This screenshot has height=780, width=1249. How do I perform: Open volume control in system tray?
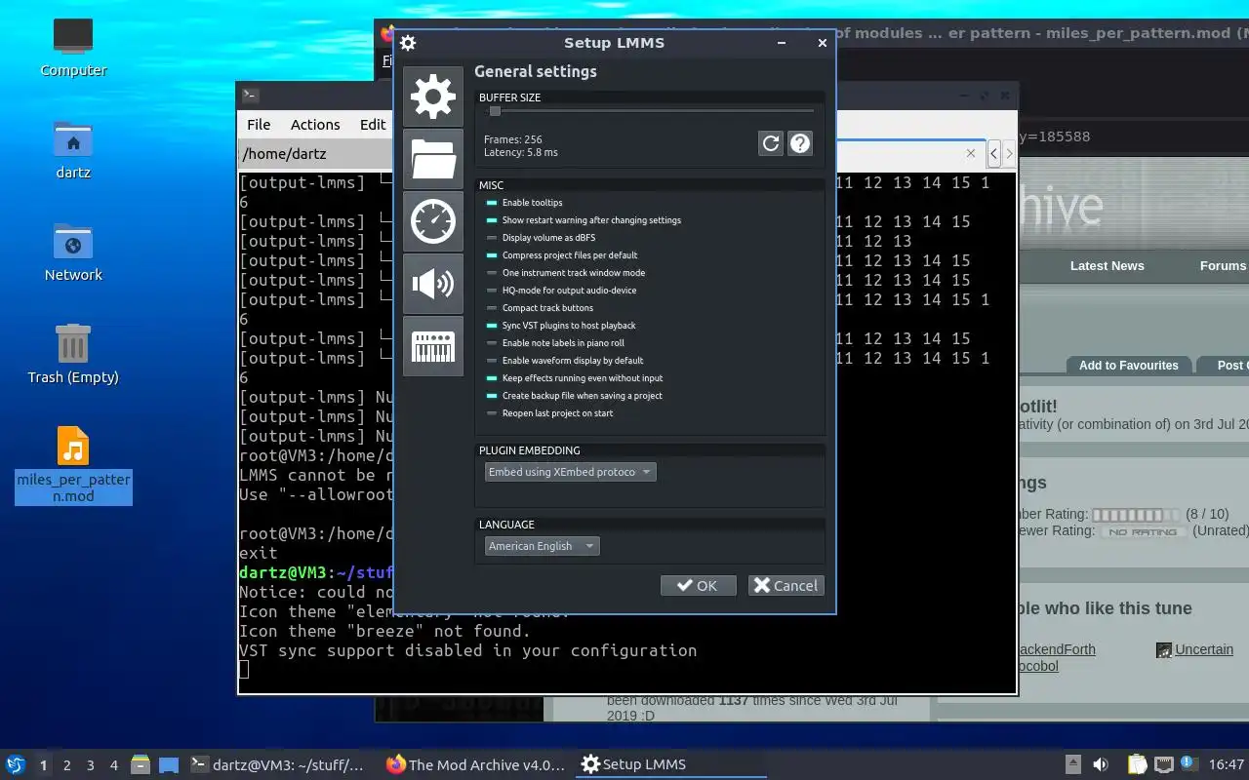pos(1100,764)
